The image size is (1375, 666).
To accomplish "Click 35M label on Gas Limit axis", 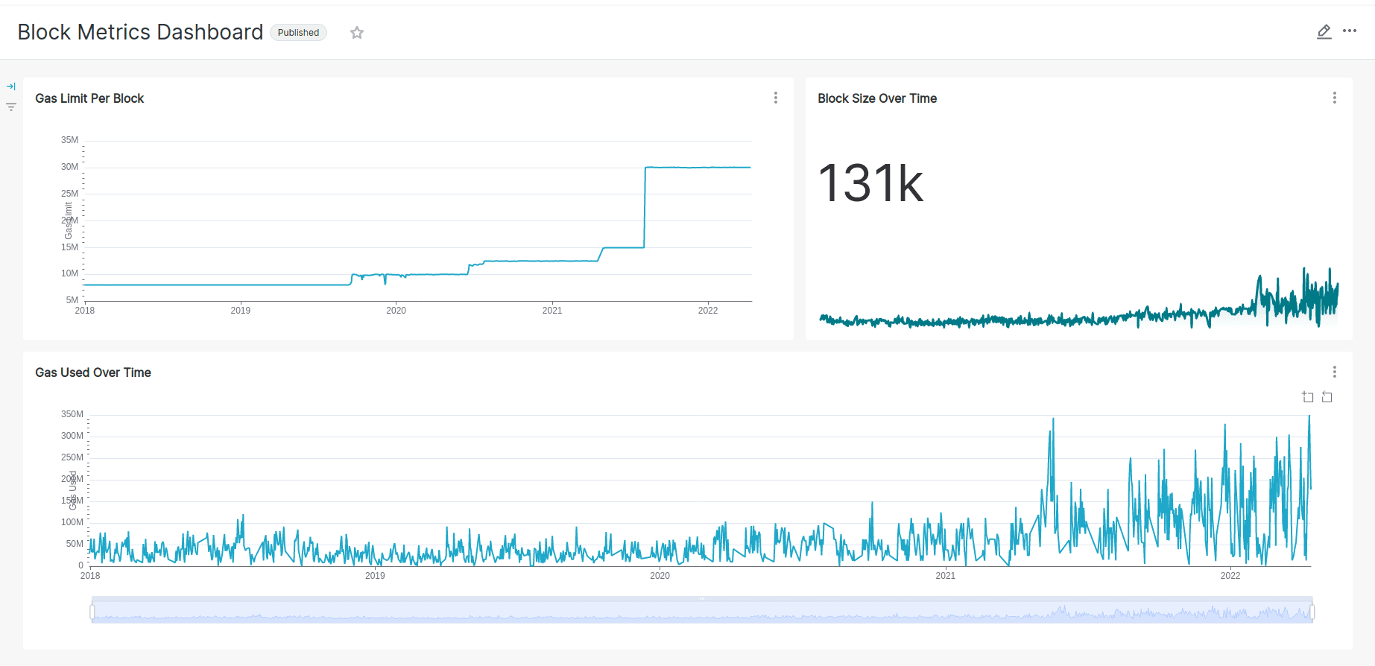I will click(x=69, y=140).
